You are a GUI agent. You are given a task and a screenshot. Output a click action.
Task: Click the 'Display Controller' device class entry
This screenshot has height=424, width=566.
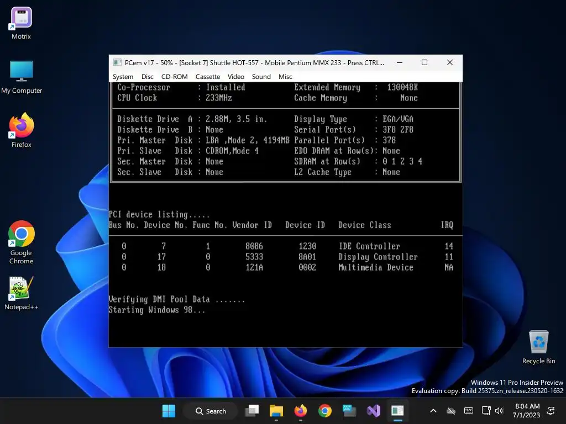coord(378,257)
